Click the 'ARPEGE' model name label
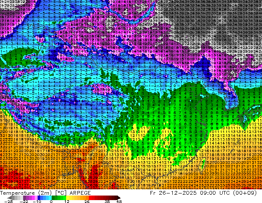 [80, 193]
